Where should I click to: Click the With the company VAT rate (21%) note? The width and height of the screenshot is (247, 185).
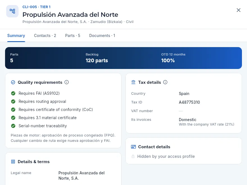click(206, 124)
